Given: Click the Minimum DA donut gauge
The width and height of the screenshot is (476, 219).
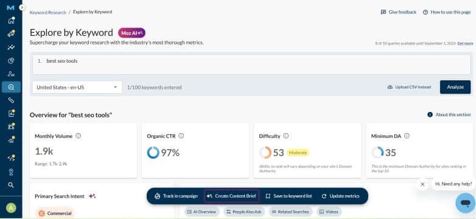Looking at the screenshot, I should tap(377, 153).
